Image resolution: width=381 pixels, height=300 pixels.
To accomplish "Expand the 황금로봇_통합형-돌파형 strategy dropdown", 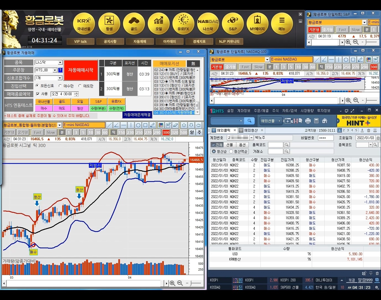I will pos(59,125).
